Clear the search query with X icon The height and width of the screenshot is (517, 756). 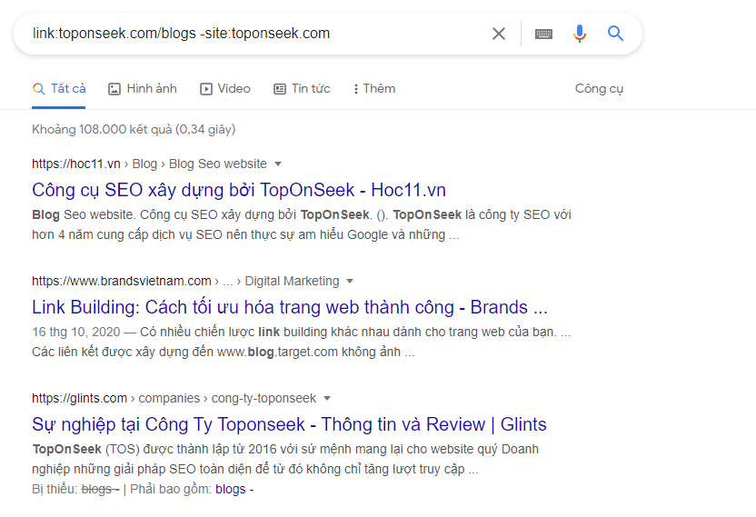click(x=498, y=34)
